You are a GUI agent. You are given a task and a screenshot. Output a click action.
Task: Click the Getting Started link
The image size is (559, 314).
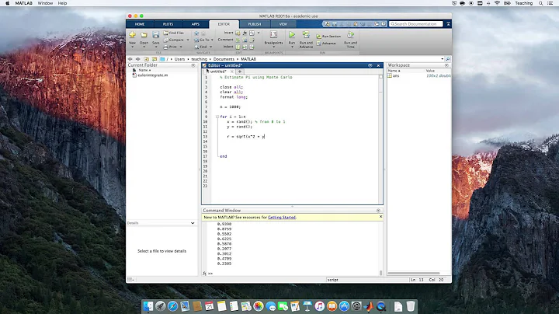point(282,218)
